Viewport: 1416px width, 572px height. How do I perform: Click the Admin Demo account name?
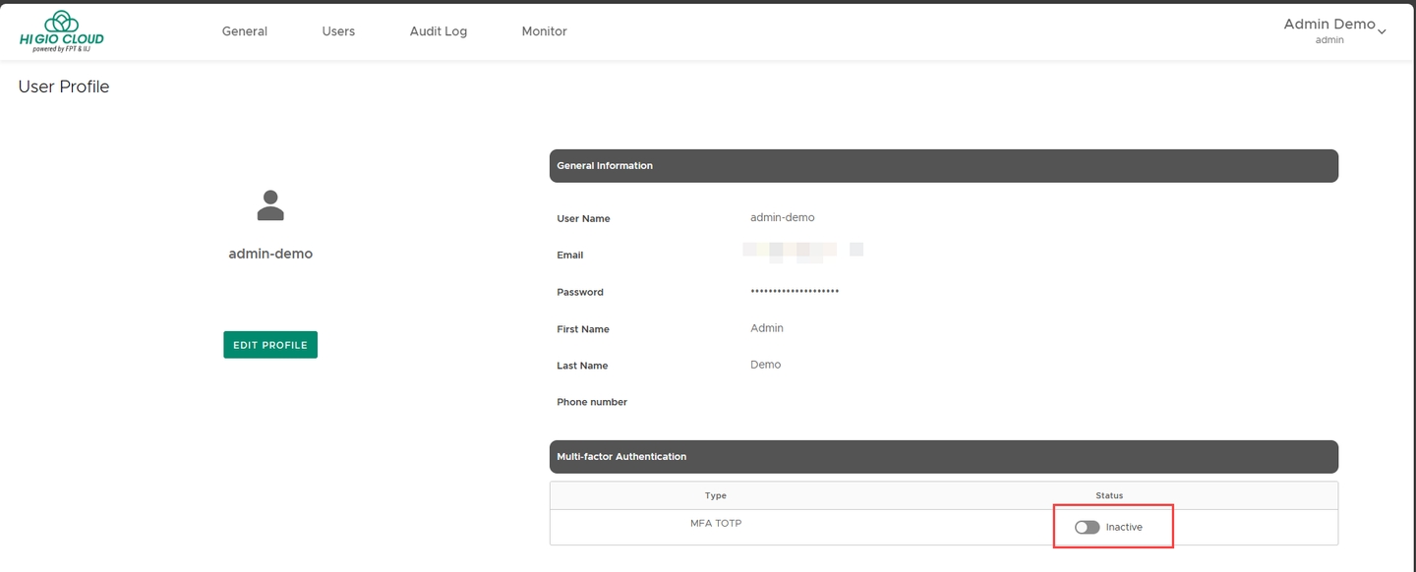coord(1328,25)
